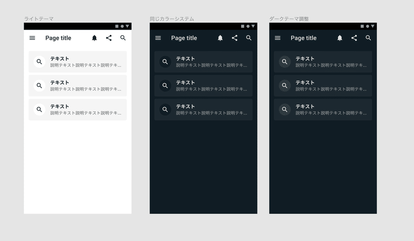Select the 'Page title' text in the ダークテーマ調整 mockup

tap(304, 38)
